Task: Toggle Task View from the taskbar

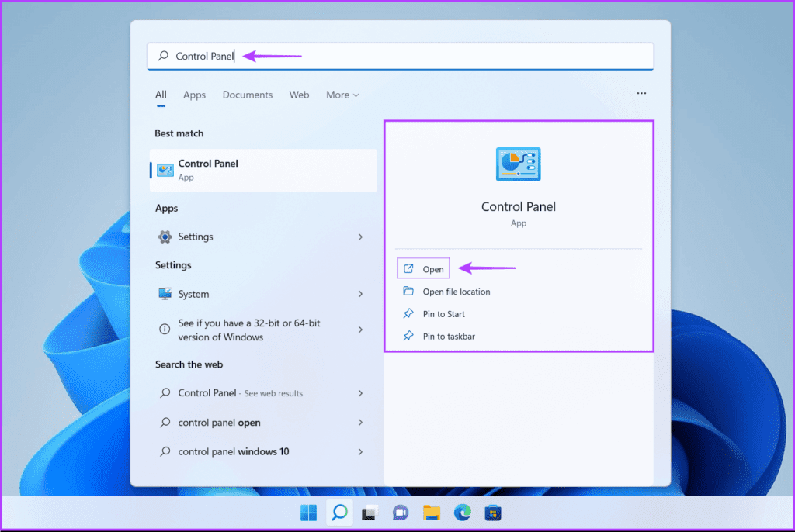Action: click(370, 513)
